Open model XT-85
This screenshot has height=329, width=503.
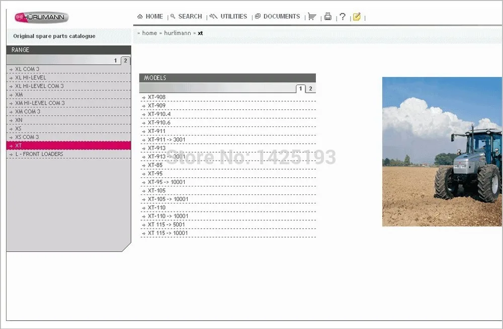click(228, 165)
